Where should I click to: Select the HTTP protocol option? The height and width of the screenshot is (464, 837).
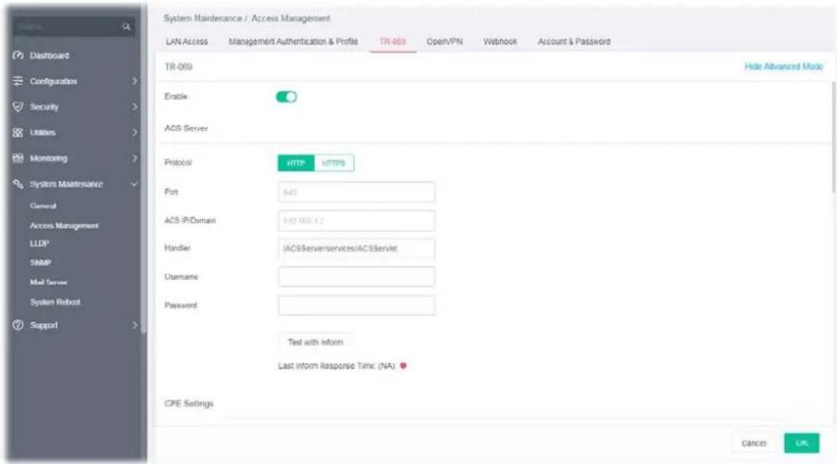296,163
